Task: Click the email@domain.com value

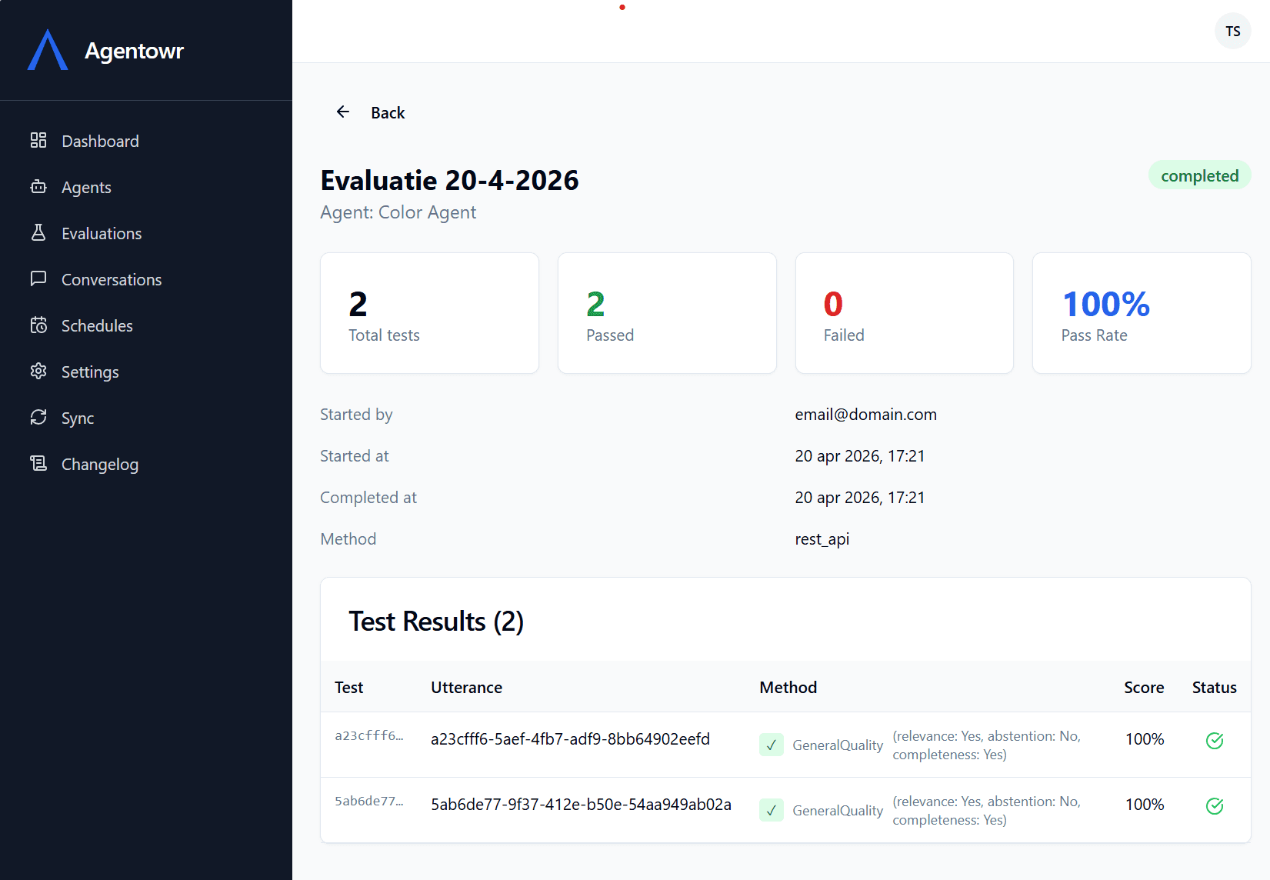Action: click(865, 415)
